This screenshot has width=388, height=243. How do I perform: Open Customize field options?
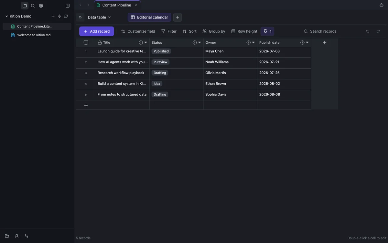point(138,31)
